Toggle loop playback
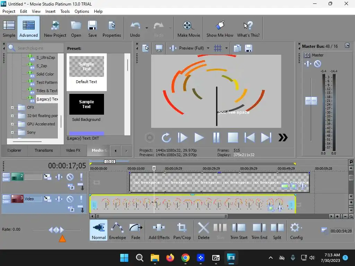The image size is (355, 266). [166, 138]
